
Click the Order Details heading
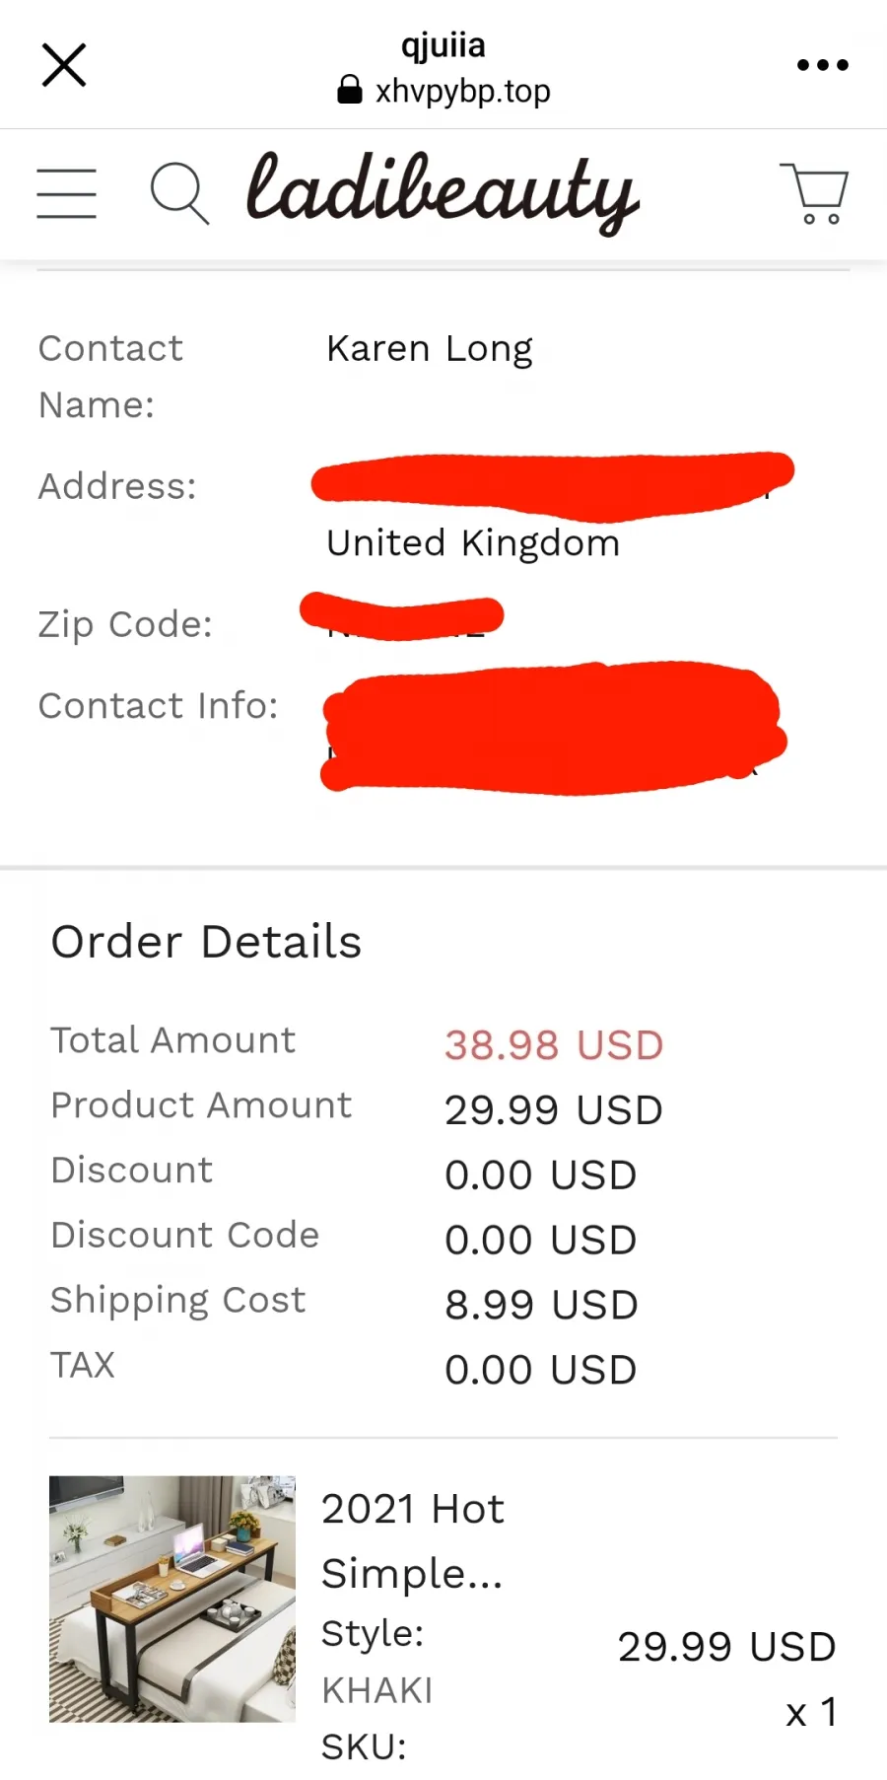pos(207,942)
